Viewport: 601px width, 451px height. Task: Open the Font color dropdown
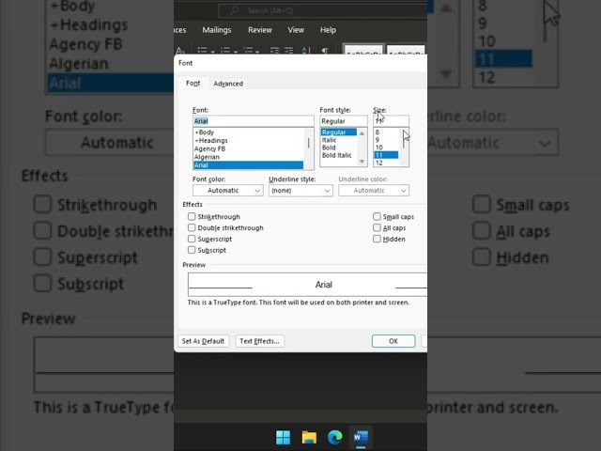tap(227, 191)
